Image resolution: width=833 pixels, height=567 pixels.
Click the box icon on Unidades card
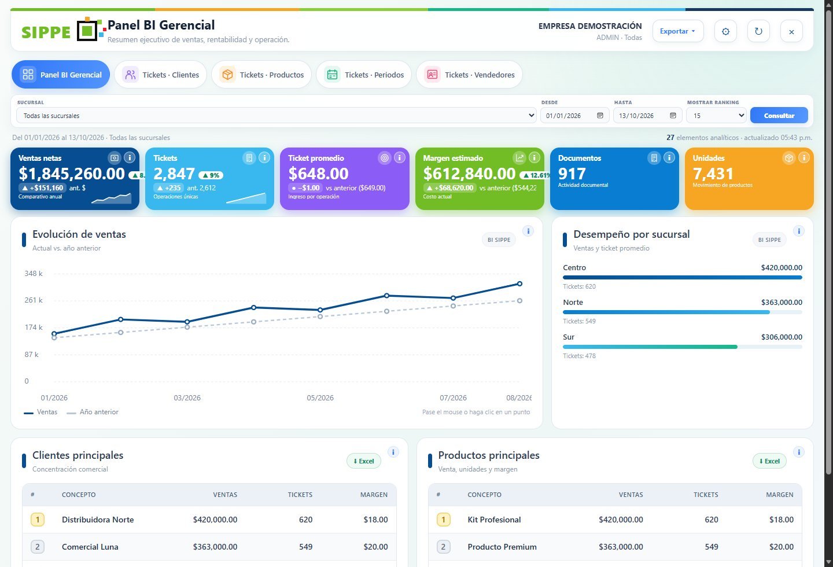click(x=789, y=157)
